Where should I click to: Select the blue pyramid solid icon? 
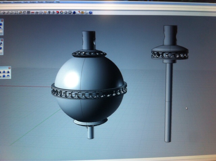[x=4, y=72]
